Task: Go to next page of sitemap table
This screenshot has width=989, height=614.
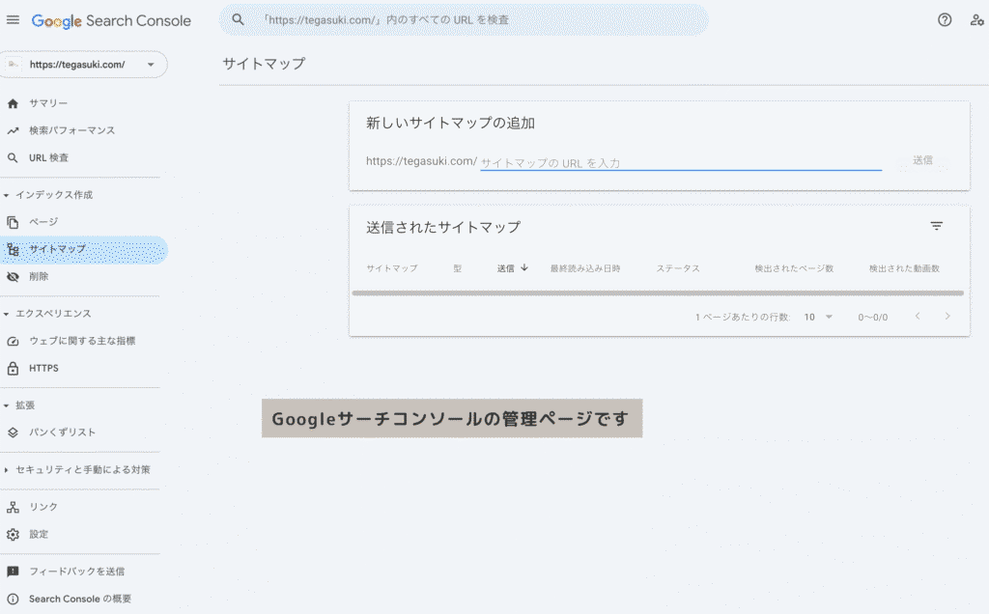Action: (x=947, y=317)
